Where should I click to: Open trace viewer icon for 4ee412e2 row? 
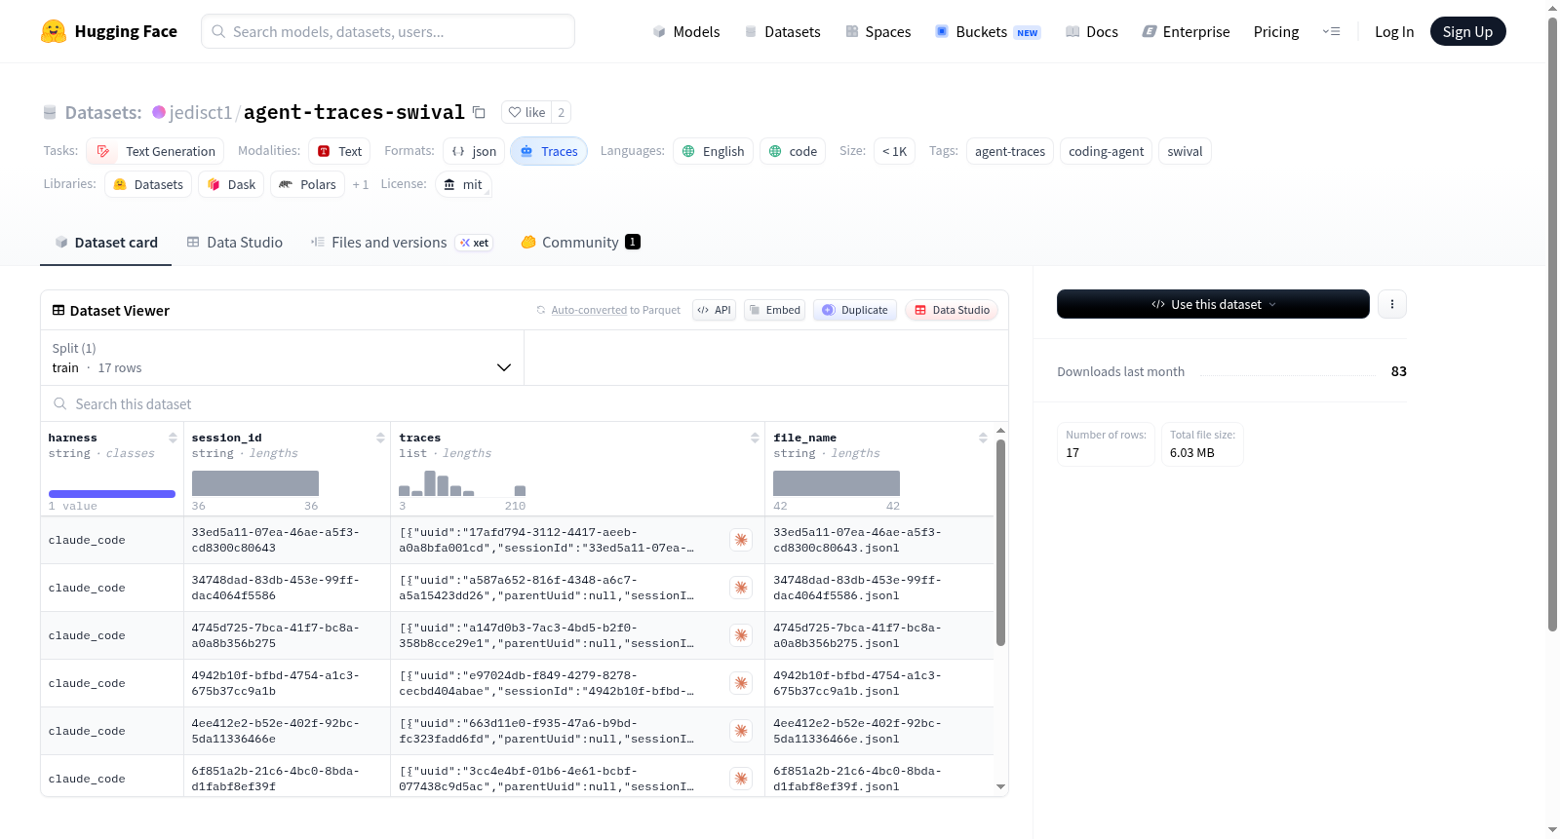(x=741, y=731)
